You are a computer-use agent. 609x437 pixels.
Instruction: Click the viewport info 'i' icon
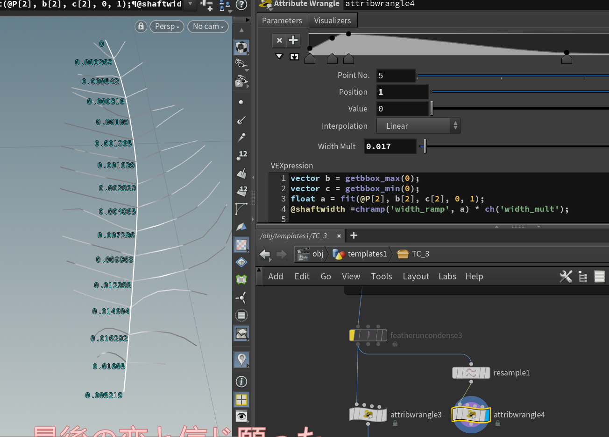click(x=241, y=382)
